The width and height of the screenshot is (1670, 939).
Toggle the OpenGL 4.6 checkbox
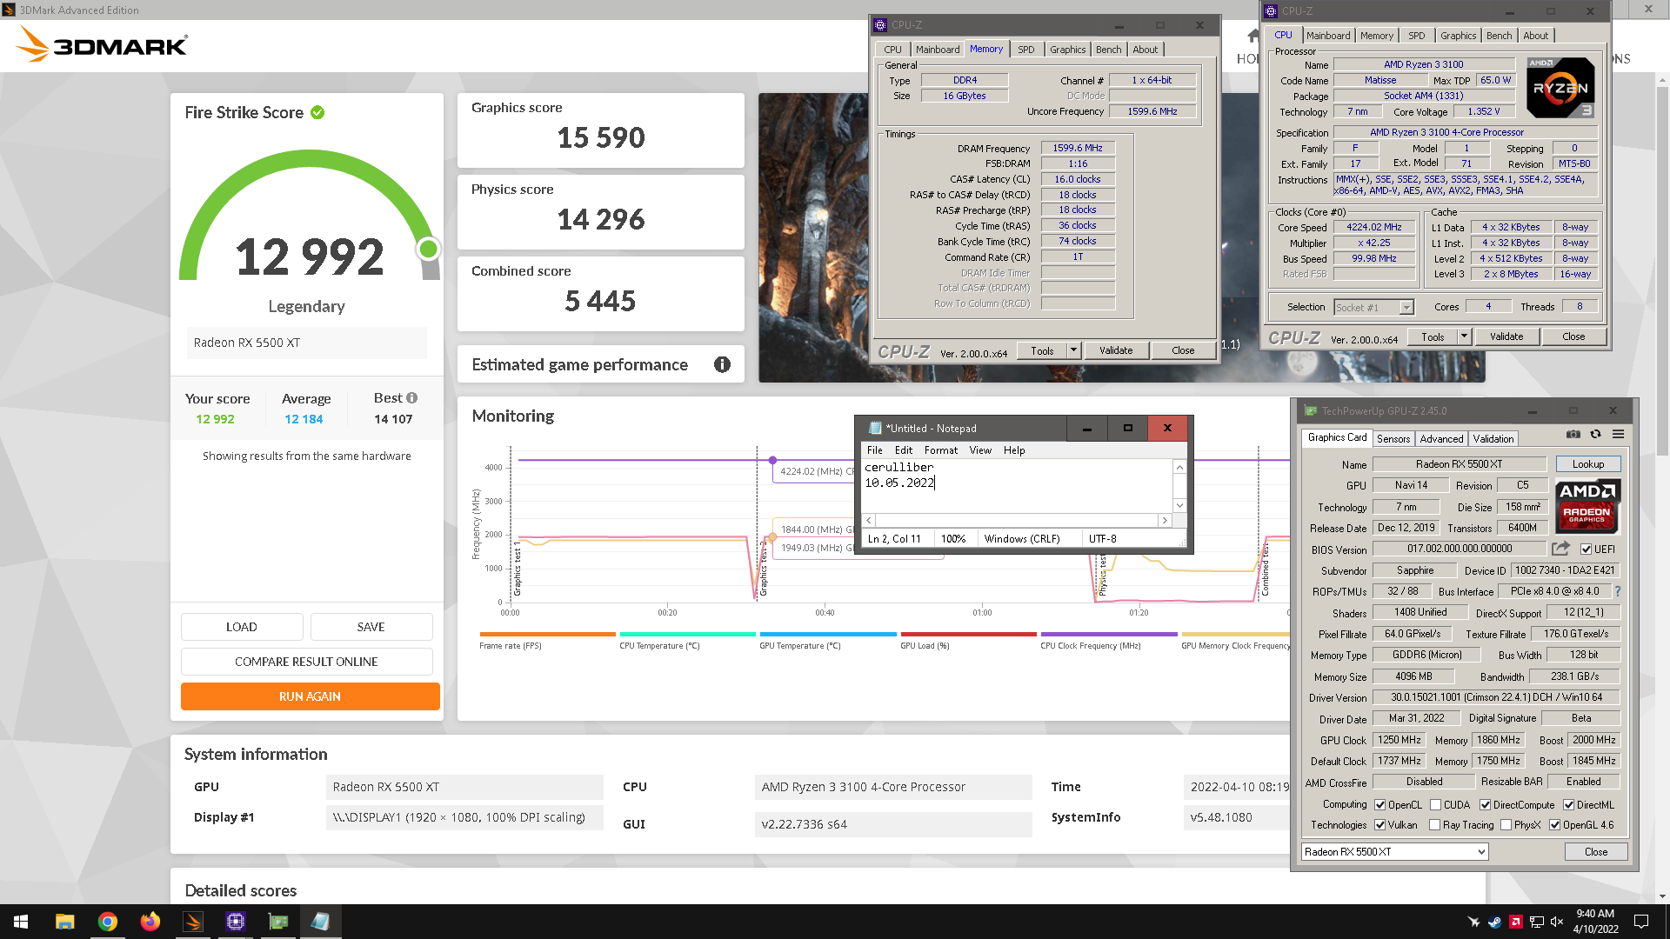click(x=1555, y=825)
